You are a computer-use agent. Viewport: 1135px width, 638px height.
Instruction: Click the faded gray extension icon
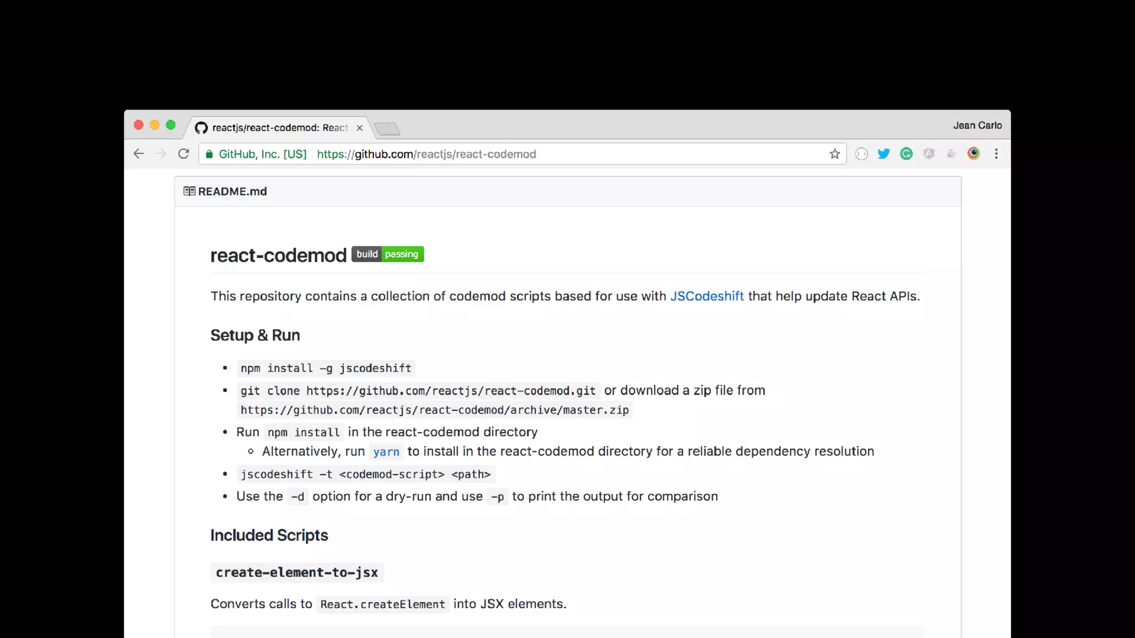coord(951,154)
